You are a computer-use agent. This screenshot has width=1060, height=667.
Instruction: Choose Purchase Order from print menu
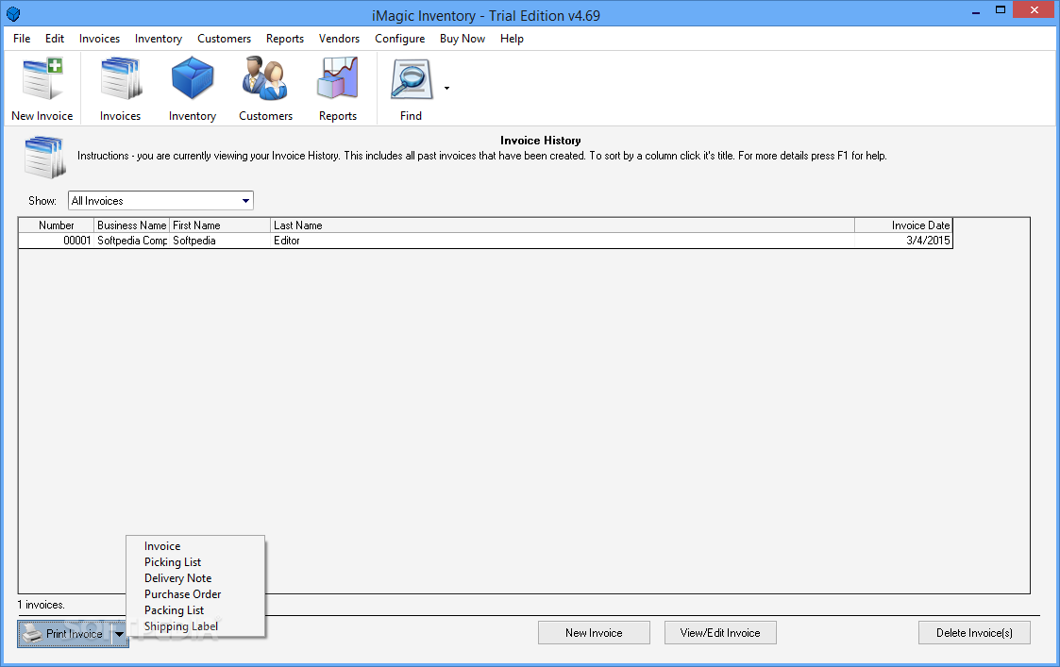(195, 594)
